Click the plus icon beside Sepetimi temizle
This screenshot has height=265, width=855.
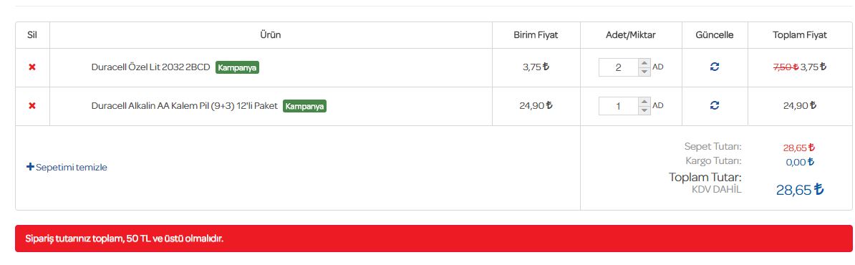click(x=30, y=167)
